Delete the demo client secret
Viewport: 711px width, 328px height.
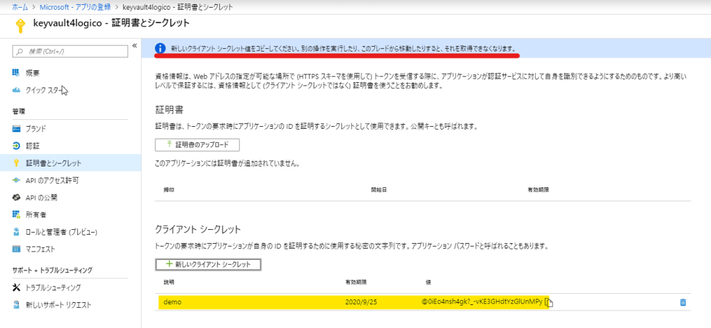tap(682, 302)
